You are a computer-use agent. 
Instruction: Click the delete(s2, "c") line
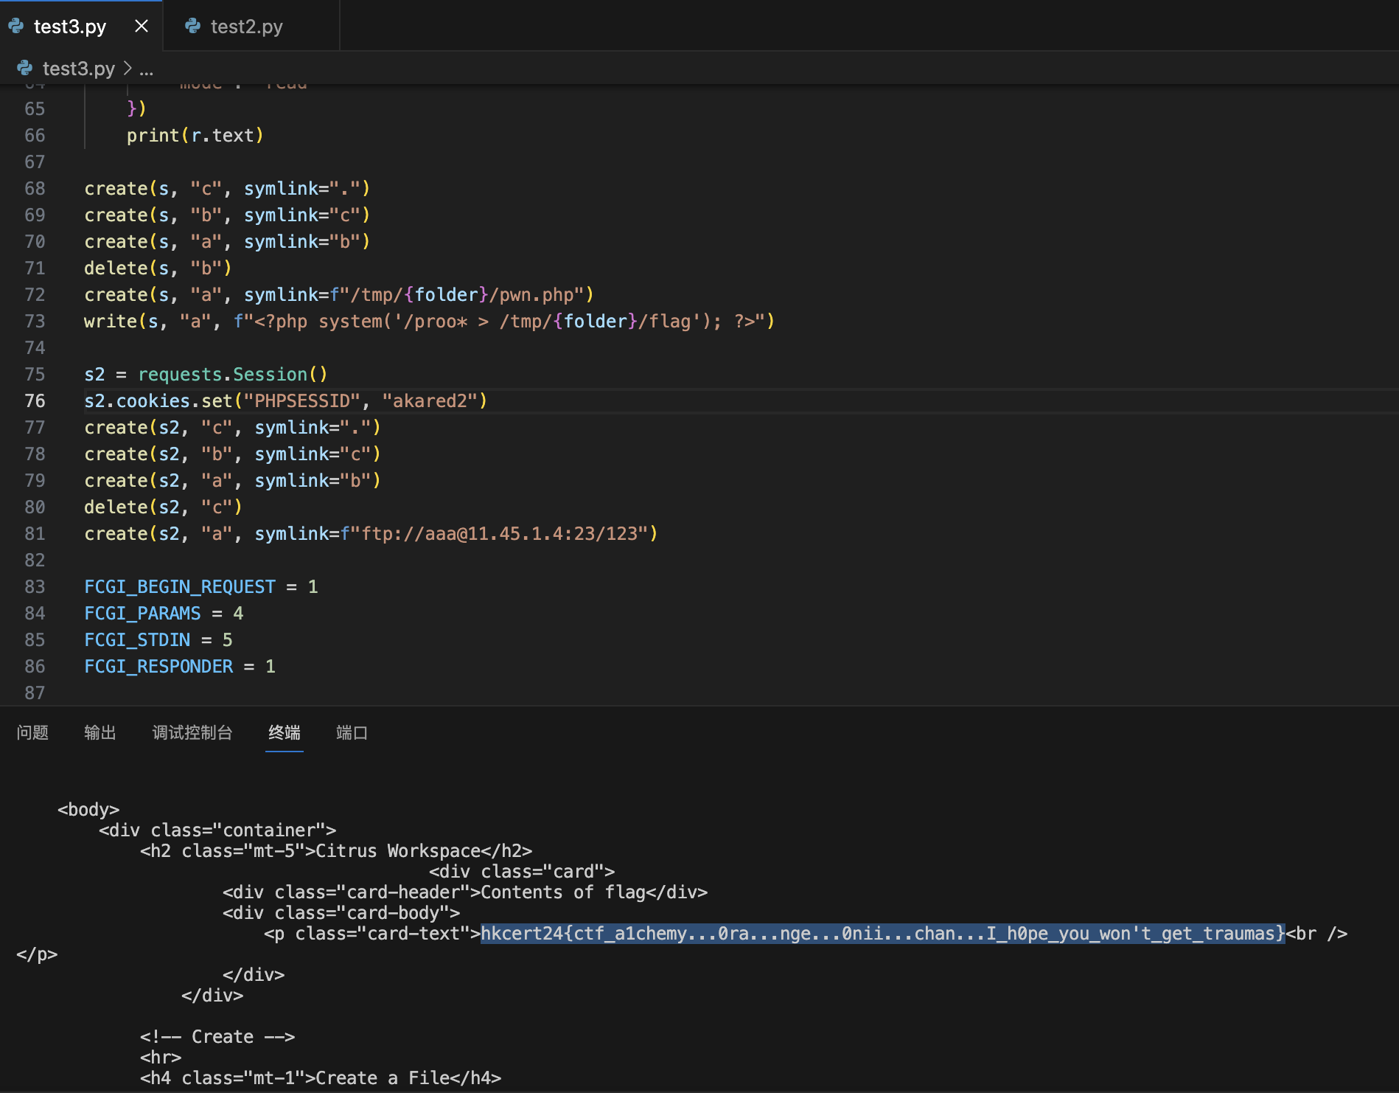click(x=163, y=507)
